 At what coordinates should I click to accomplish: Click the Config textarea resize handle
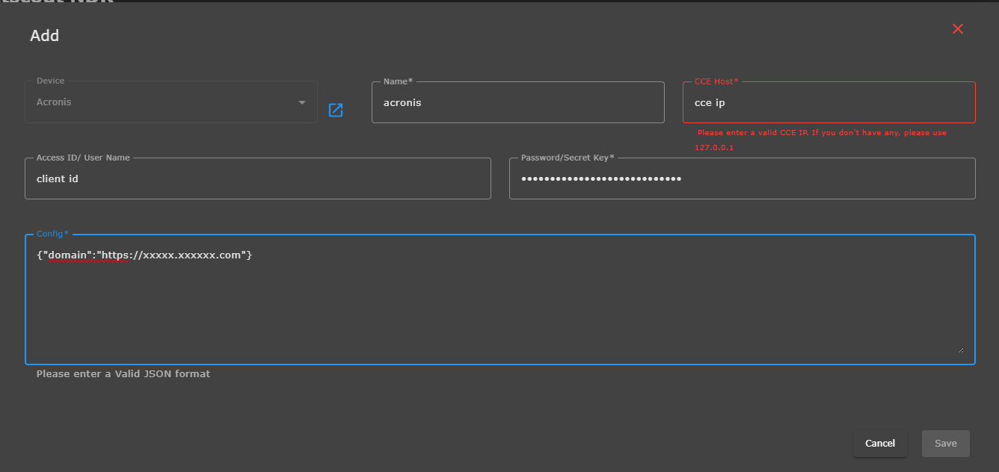click(960, 350)
